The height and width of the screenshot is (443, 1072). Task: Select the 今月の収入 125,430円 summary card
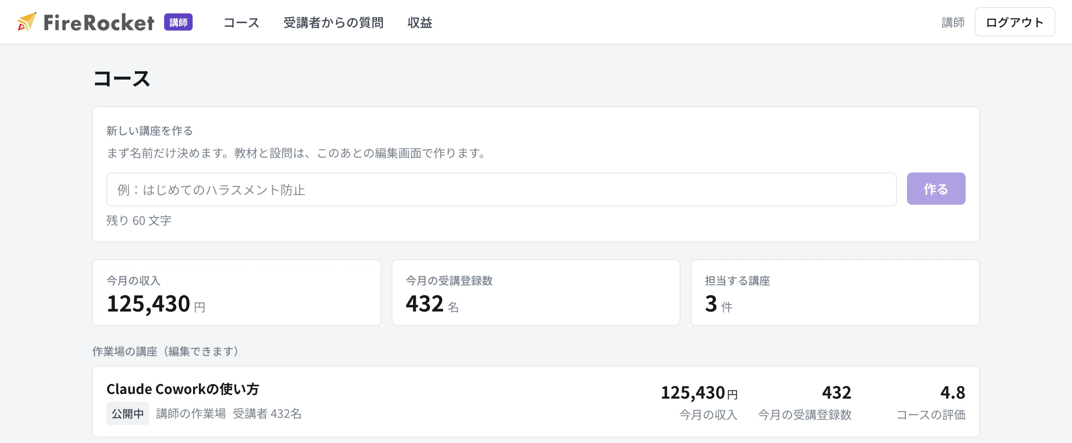pos(237,292)
